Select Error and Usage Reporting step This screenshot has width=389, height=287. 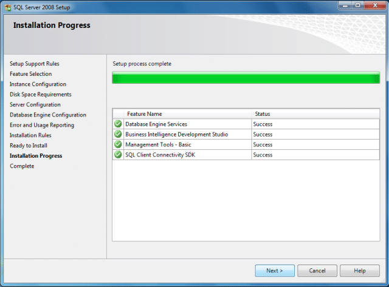(x=42, y=125)
